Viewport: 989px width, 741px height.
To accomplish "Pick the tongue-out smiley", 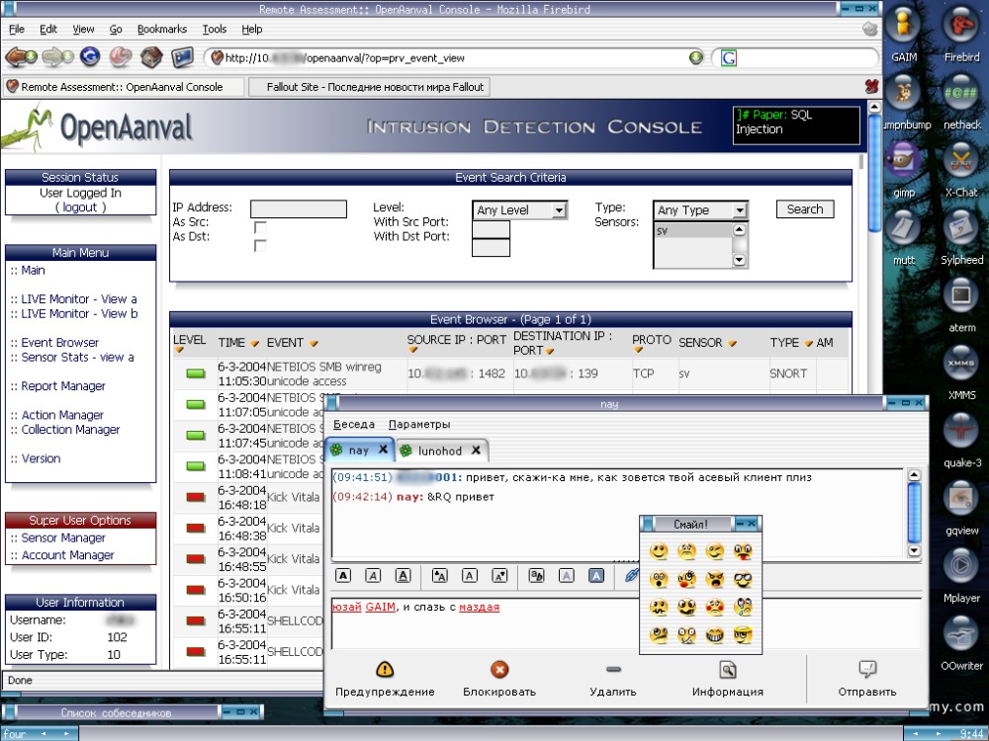I will pyautogui.click(x=743, y=552).
